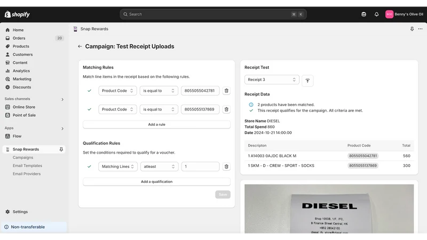
Task: Open Benny's Olive Oil account menu
Action: 404,14
